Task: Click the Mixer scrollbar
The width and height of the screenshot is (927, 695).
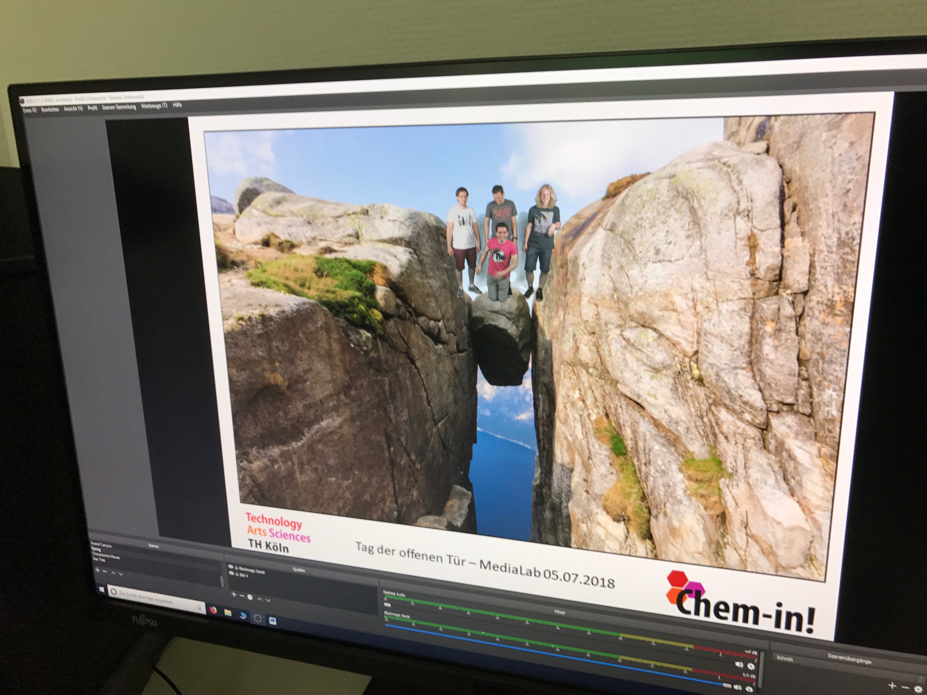Action: (x=761, y=669)
